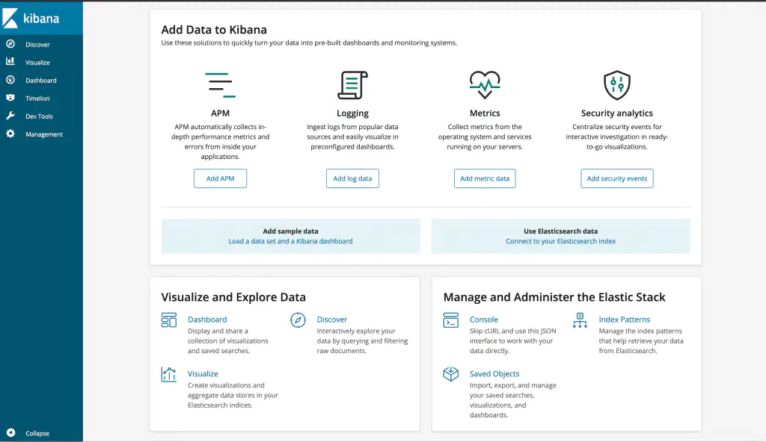Image resolution: width=766 pixels, height=442 pixels.
Task: Click the Security analytics shield icon
Action: pos(616,84)
